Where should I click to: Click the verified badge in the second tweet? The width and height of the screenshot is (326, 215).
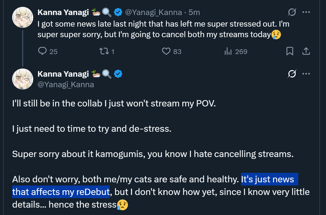click(x=118, y=74)
